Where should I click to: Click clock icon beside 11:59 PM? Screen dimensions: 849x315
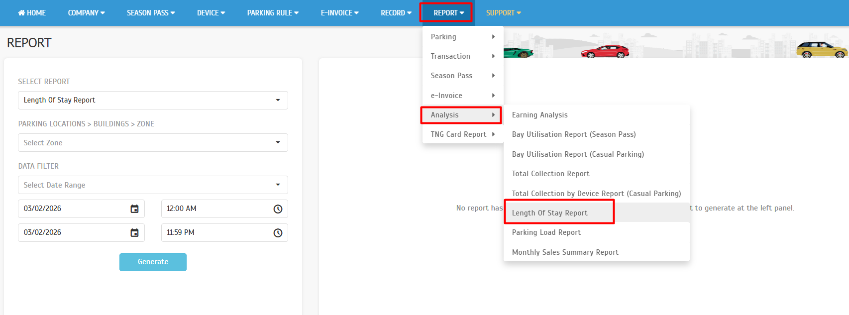point(278,233)
